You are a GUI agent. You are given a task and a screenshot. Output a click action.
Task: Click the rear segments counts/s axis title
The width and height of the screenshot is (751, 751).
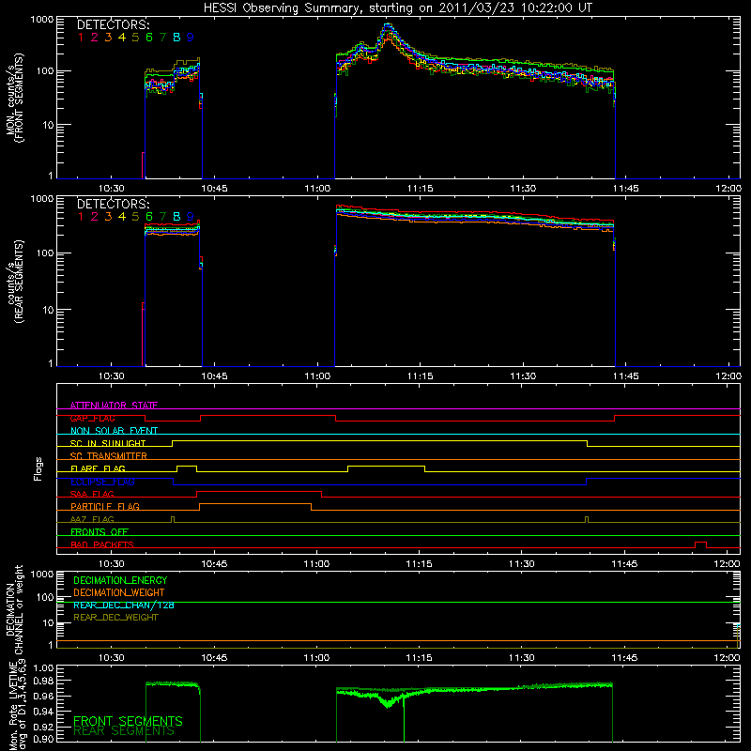tap(14, 282)
